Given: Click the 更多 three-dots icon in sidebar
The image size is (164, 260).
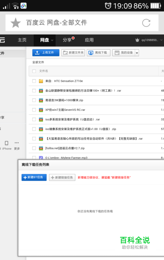Looking at the screenshot, I should [17, 143].
